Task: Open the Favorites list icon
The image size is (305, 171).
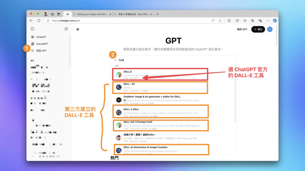Action: [245, 20]
